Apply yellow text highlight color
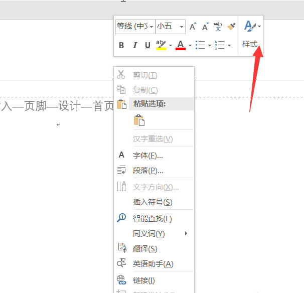Viewport: 304px width, 293px height. click(161, 45)
